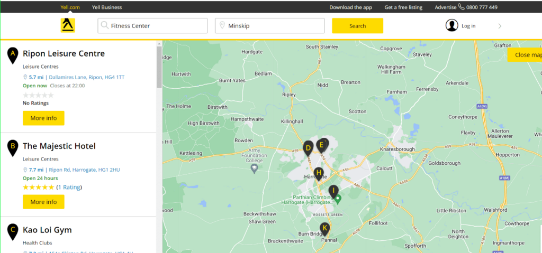
Task: Click the right chevron next to Log in
Action: point(500,26)
